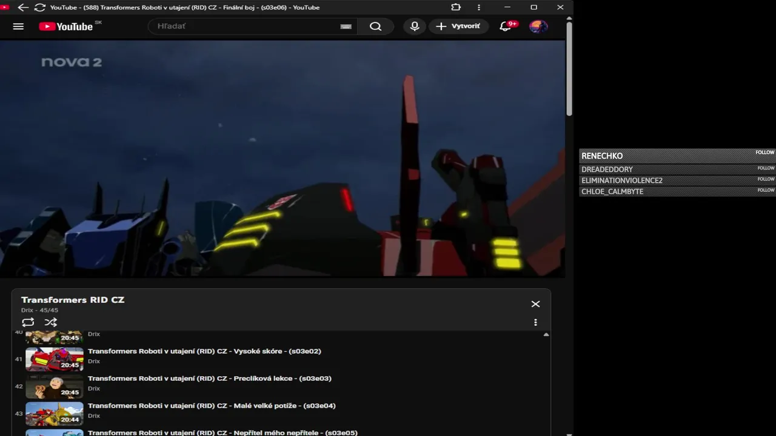776x436 pixels.
Task: Open playlist title Transformers RID CZ
Action: point(73,300)
